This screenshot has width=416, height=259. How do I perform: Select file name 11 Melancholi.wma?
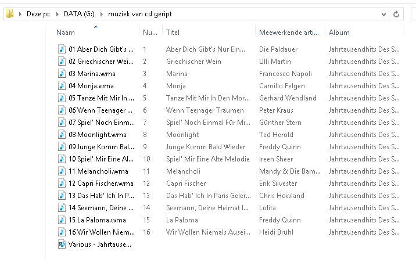98,171
